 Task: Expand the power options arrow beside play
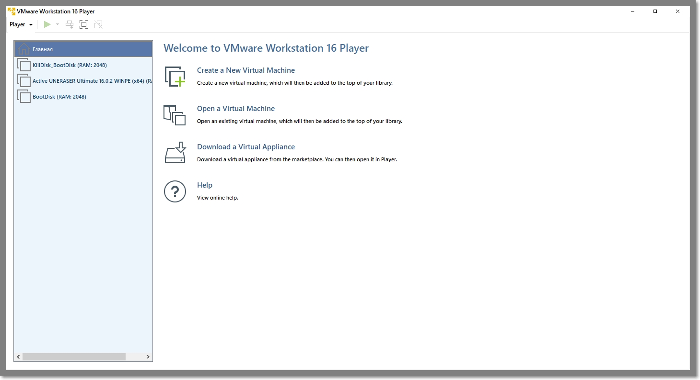pyautogui.click(x=58, y=24)
